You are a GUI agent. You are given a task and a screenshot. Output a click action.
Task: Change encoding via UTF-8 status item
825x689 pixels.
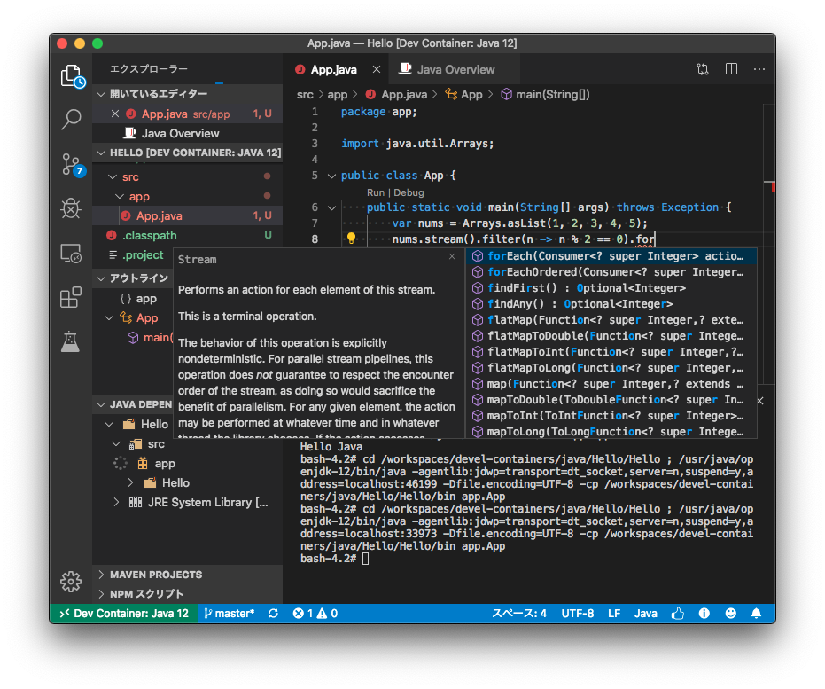coord(577,614)
